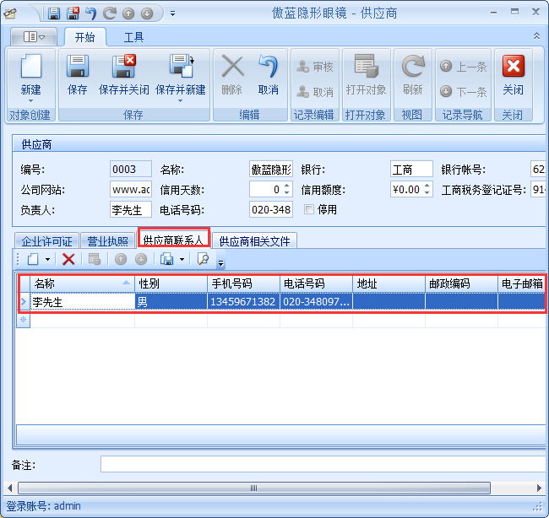Click the 取消 (Undo) ribbon icon
Viewport: 549px width, 518px height.
tap(269, 69)
